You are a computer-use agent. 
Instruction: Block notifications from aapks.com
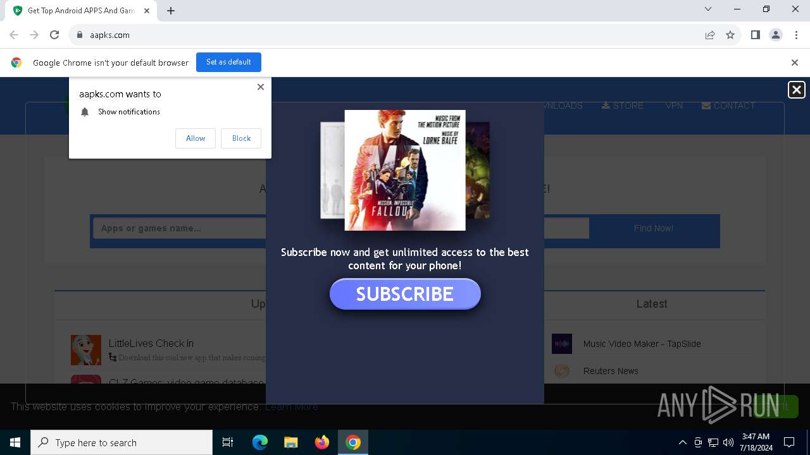click(x=241, y=138)
